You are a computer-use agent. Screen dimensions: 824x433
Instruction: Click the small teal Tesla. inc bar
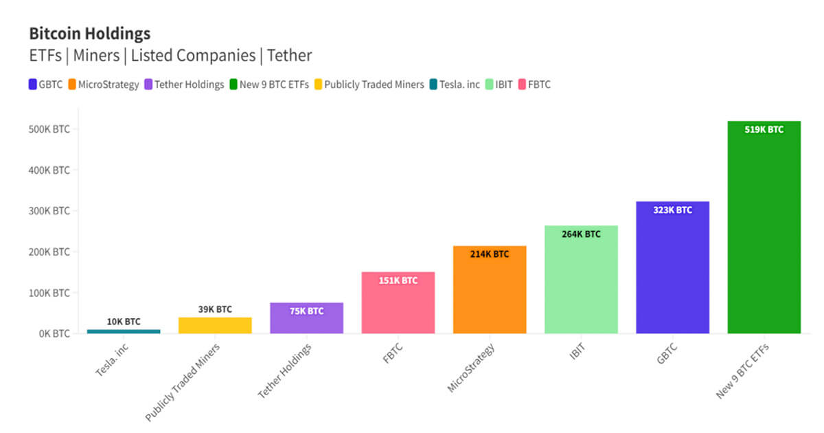[x=124, y=331]
